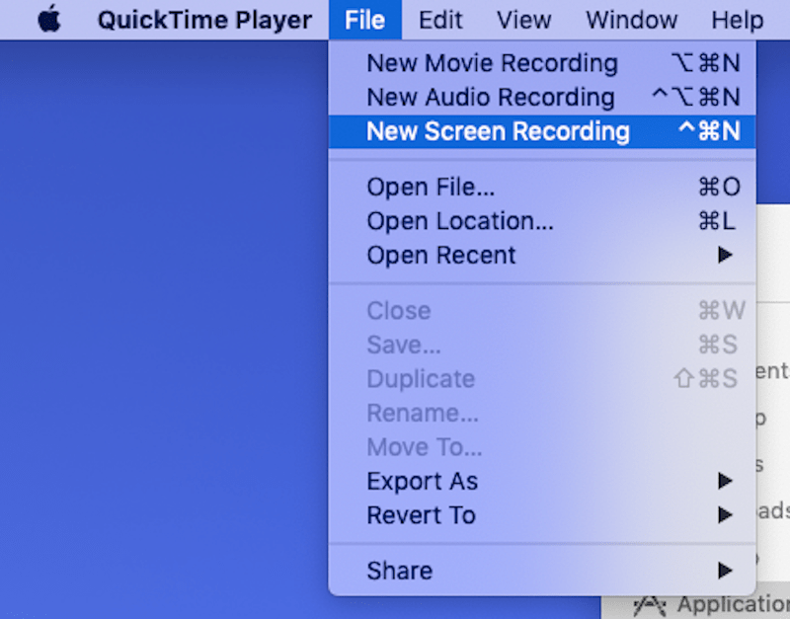This screenshot has width=790, height=619.
Task: Open the View menu
Action: pos(524,20)
